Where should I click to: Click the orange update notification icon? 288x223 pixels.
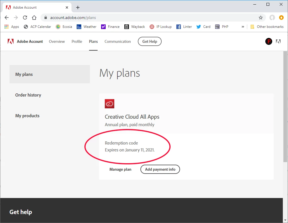tap(281, 18)
